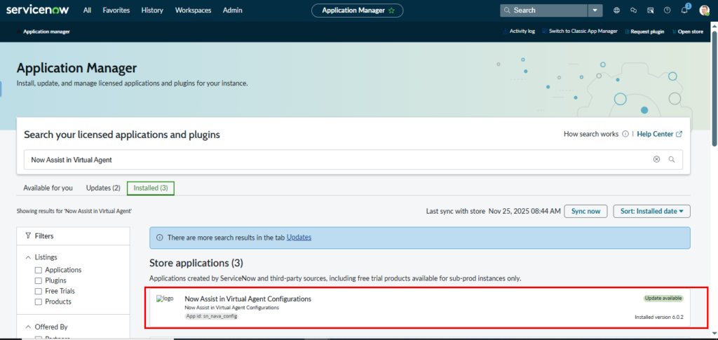
Task: Open the Sort: Installed date dropdown
Action: pyautogui.click(x=651, y=211)
